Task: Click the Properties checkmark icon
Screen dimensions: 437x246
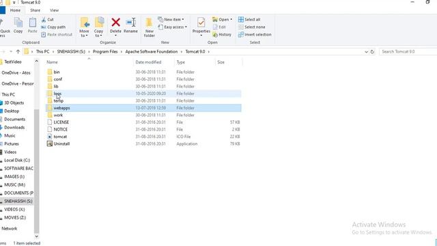Action: [x=201, y=23]
